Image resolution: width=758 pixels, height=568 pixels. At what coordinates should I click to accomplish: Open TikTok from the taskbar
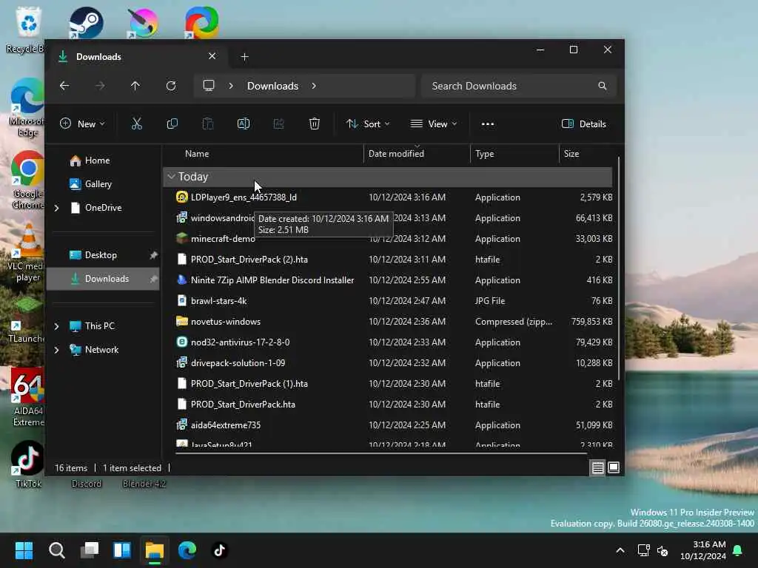pyautogui.click(x=220, y=550)
